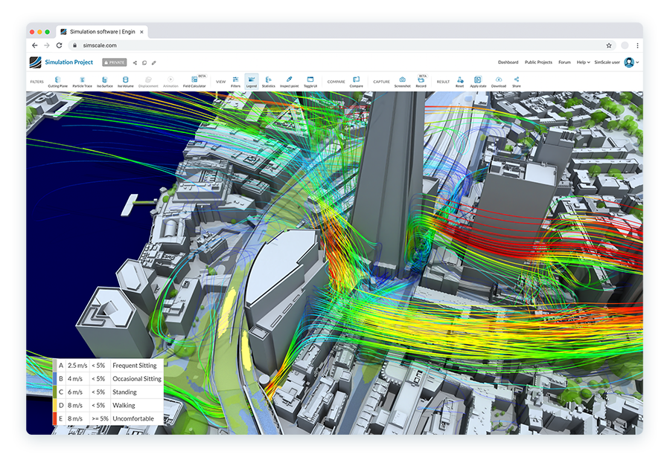Download the simulation results
This screenshot has height=457, width=670.
coord(499,81)
